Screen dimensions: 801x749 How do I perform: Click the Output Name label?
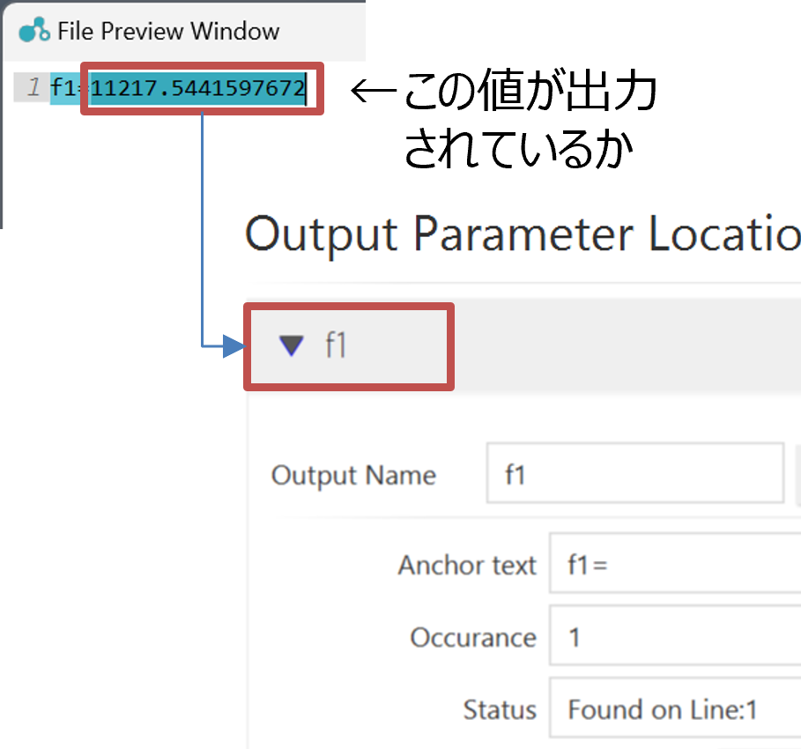353,476
